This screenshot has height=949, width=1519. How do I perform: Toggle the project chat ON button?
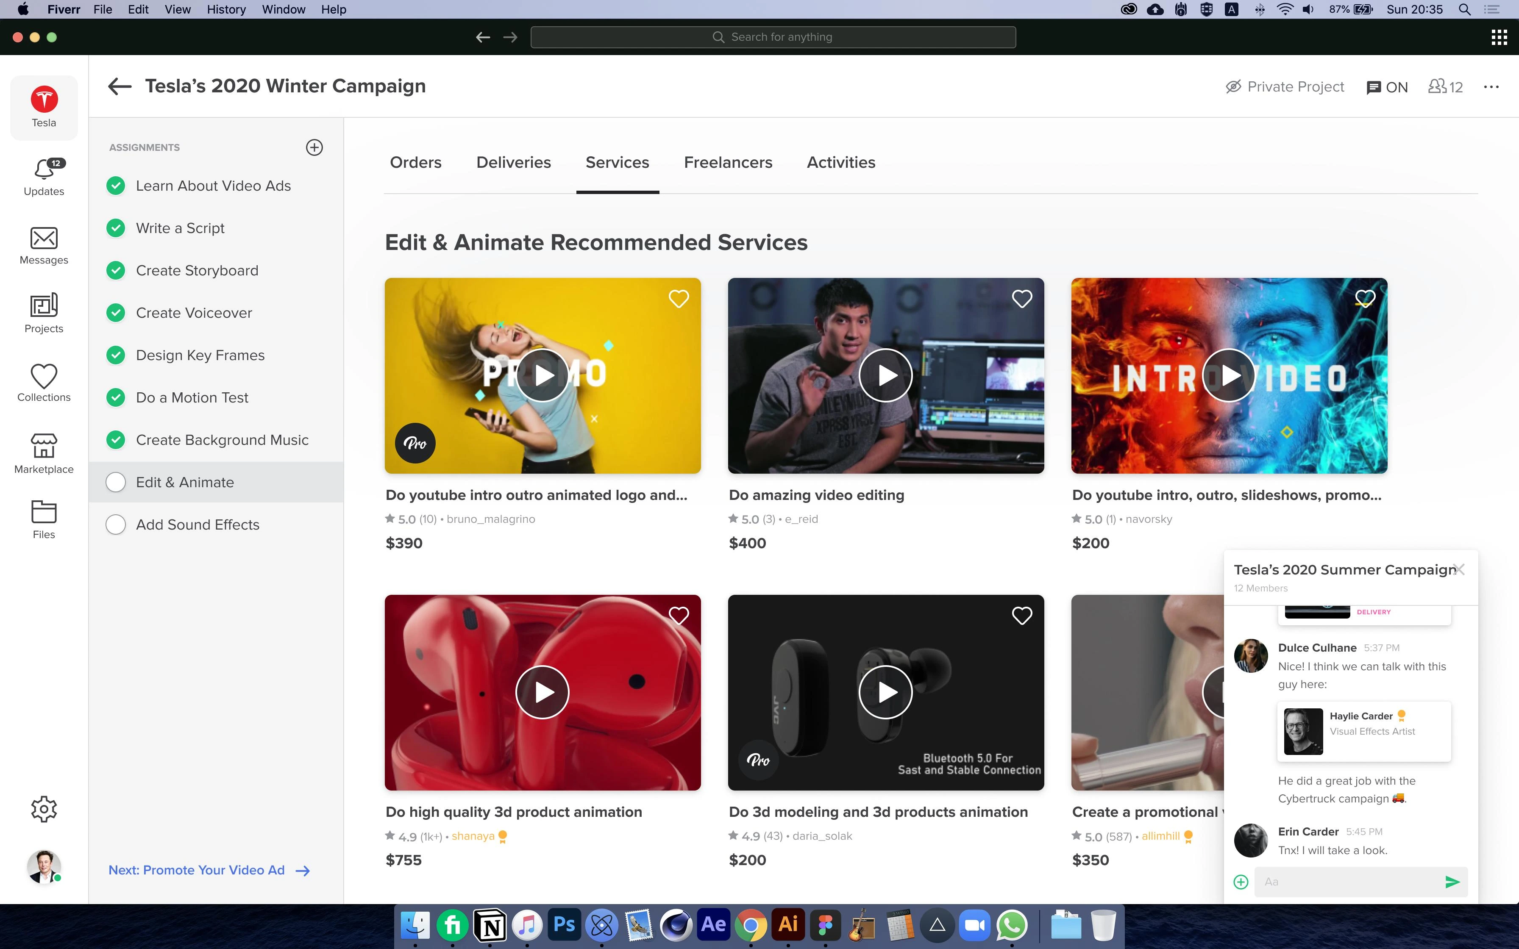pyautogui.click(x=1387, y=87)
